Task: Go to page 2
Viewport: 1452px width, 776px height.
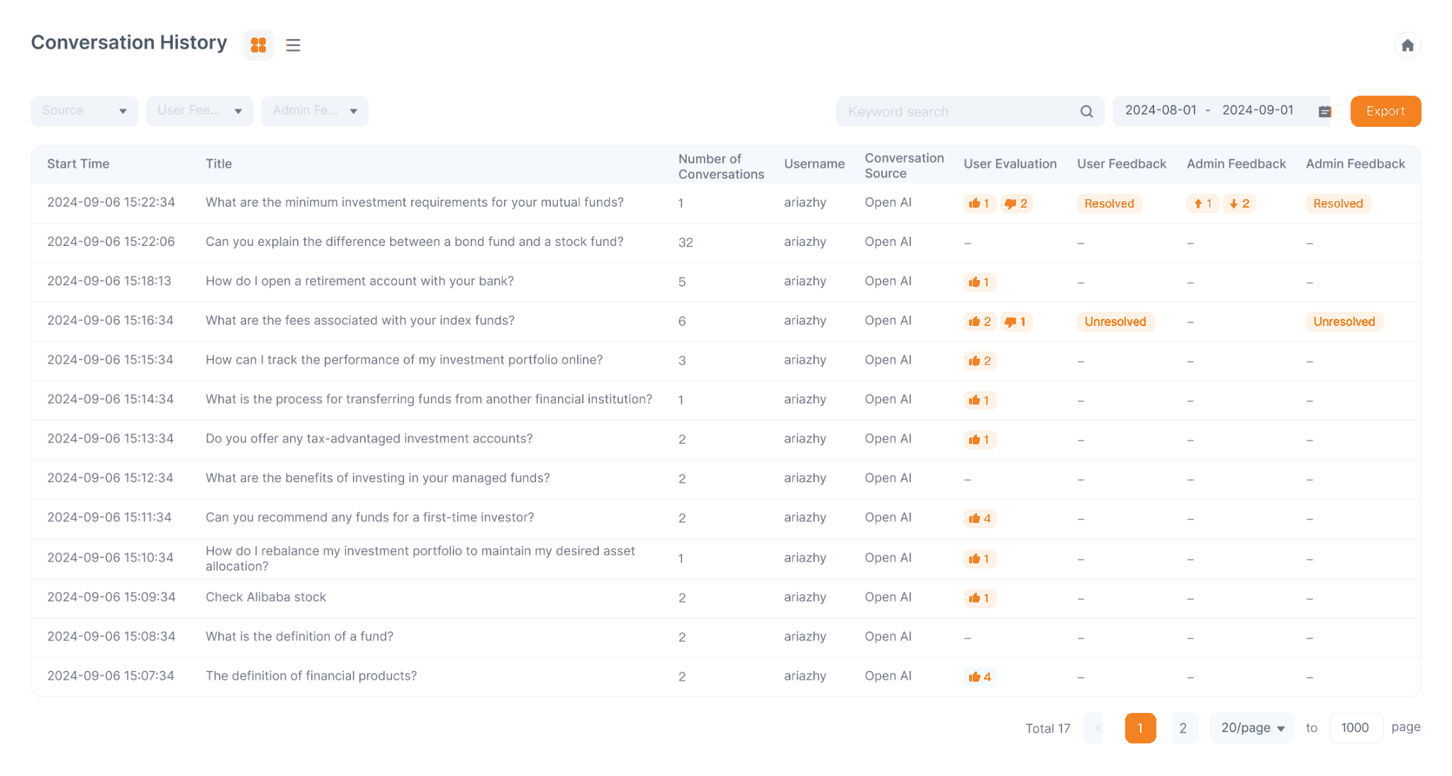Action: (x=1183, y=728)
